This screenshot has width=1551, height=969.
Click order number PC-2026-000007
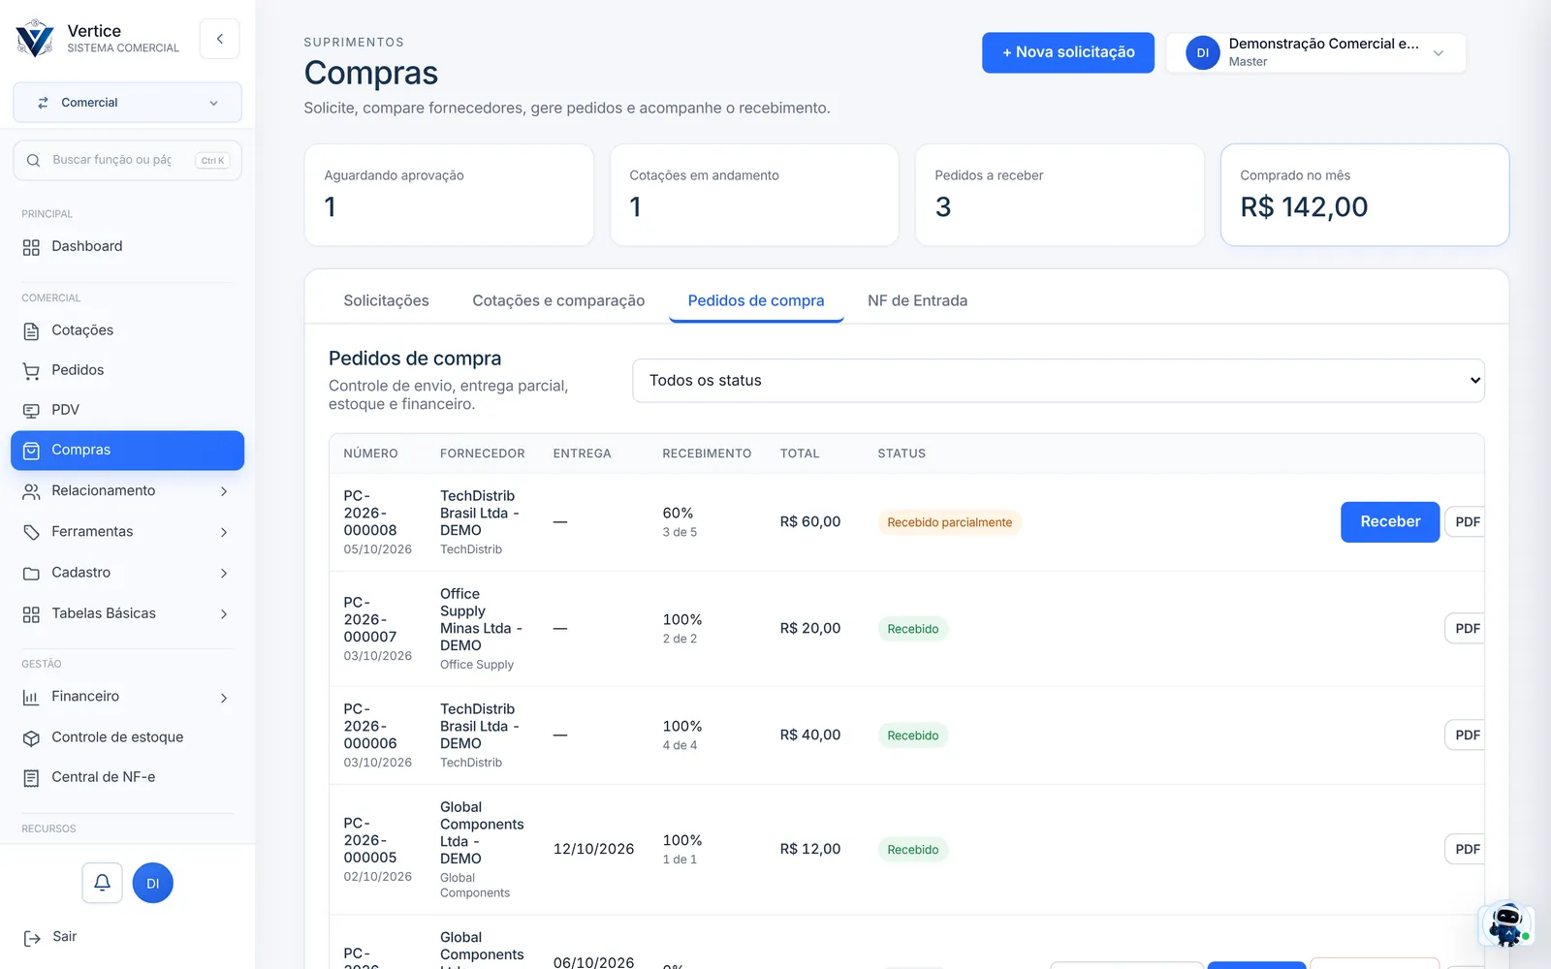tap(370, 620)
